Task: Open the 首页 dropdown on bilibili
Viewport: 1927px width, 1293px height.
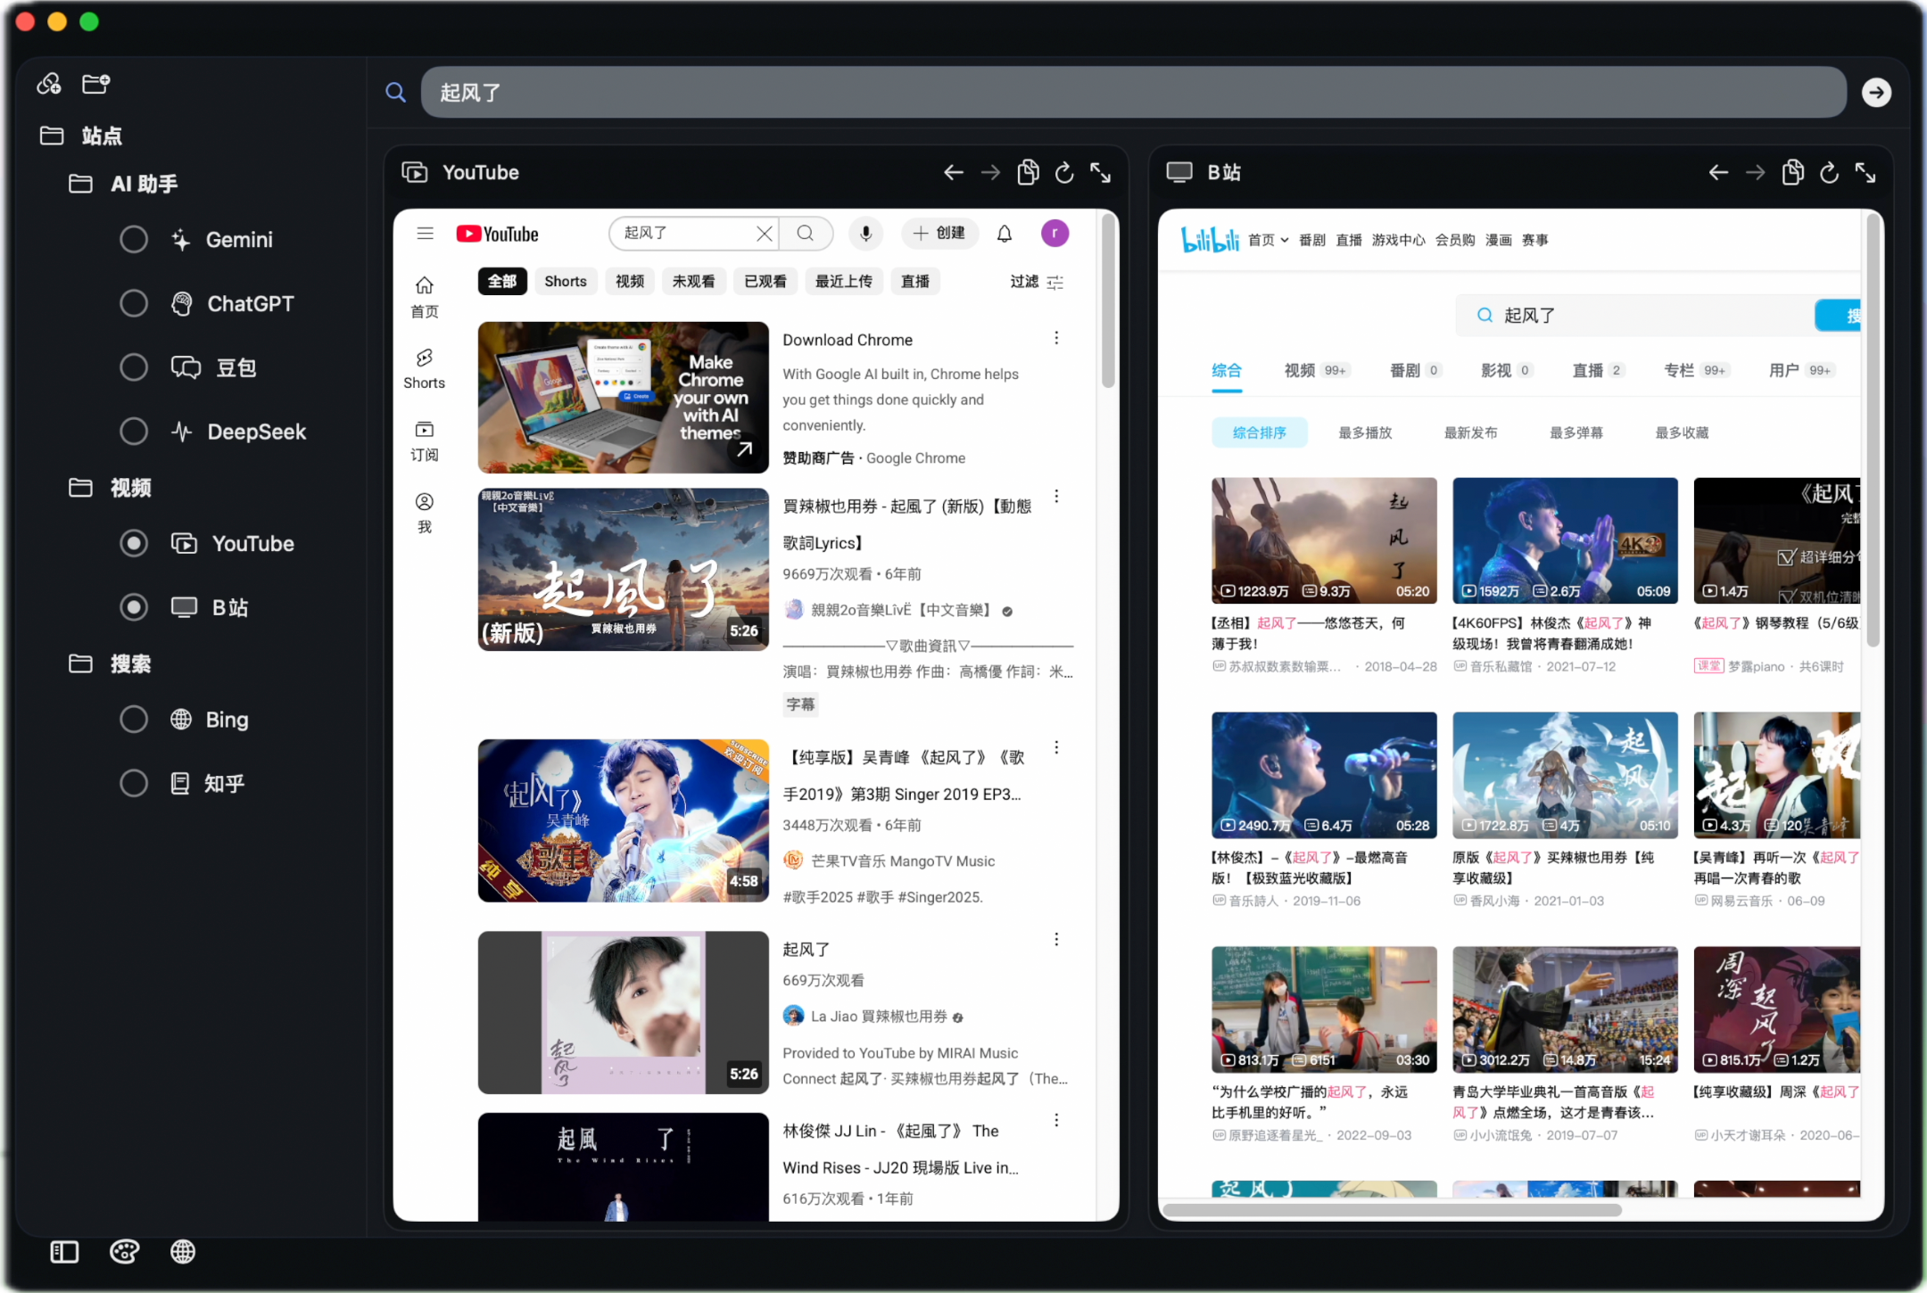Action: pyautogui.click(x=1268, y=240)
